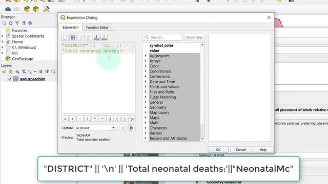Screen dimensions: 328x184
Task: Expand the Conditionals function group
Action: (x=146, y=71)
